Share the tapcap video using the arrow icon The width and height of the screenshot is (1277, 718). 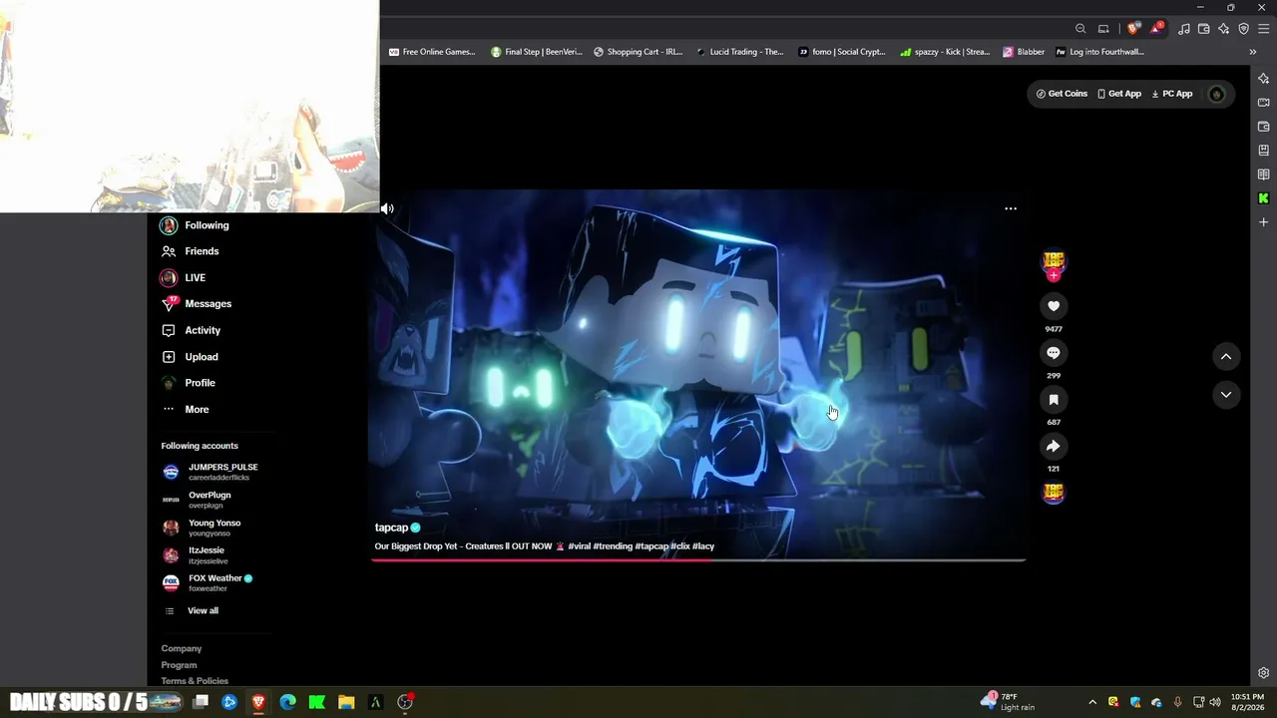(1054, 447)
